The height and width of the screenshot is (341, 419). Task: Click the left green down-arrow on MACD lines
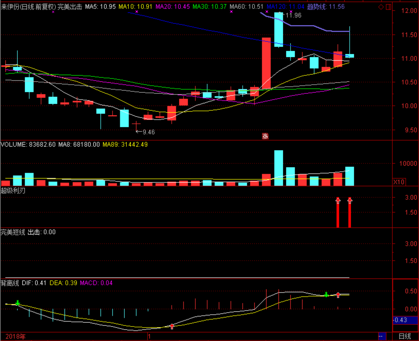(x=17, y=303)
